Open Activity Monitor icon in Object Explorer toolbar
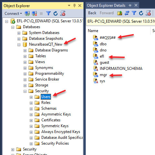 (x=63, y=13)
